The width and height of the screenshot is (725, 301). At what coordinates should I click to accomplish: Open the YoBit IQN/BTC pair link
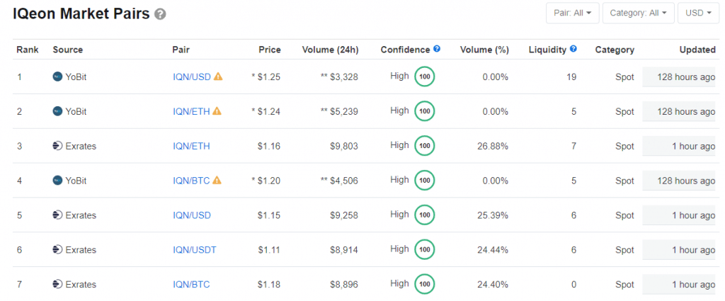[x=191, y=181]
